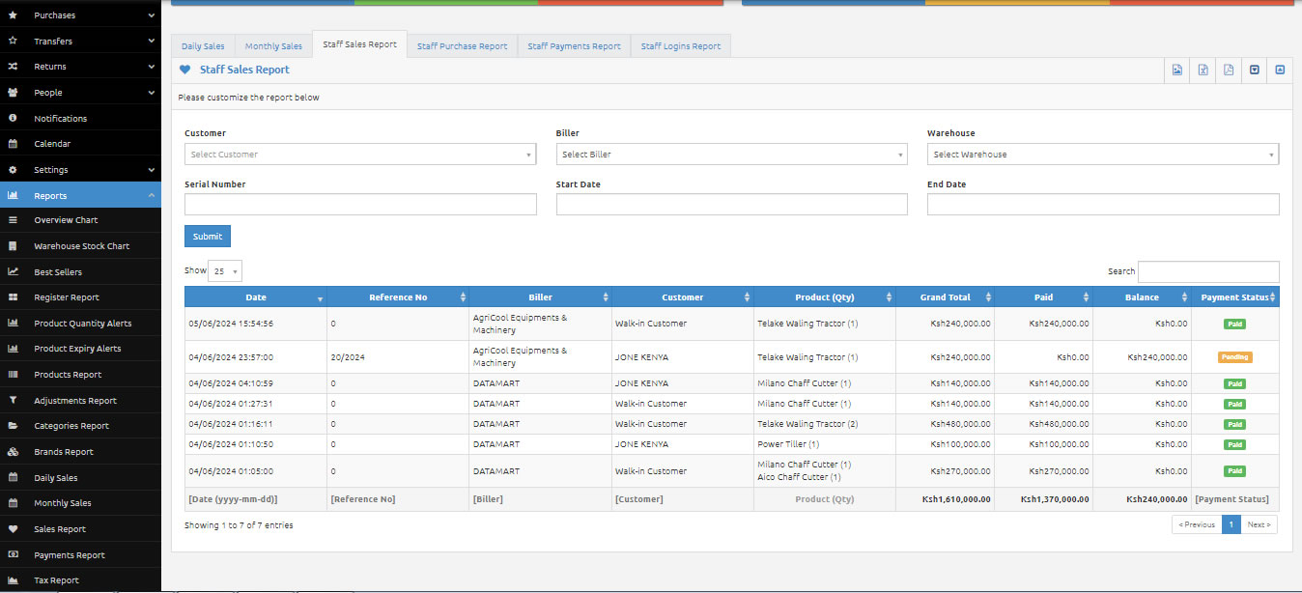Switch to the Staff Logins Report tab
The height and width of the screenshot is (593, 1302).
tap(680, 46)
